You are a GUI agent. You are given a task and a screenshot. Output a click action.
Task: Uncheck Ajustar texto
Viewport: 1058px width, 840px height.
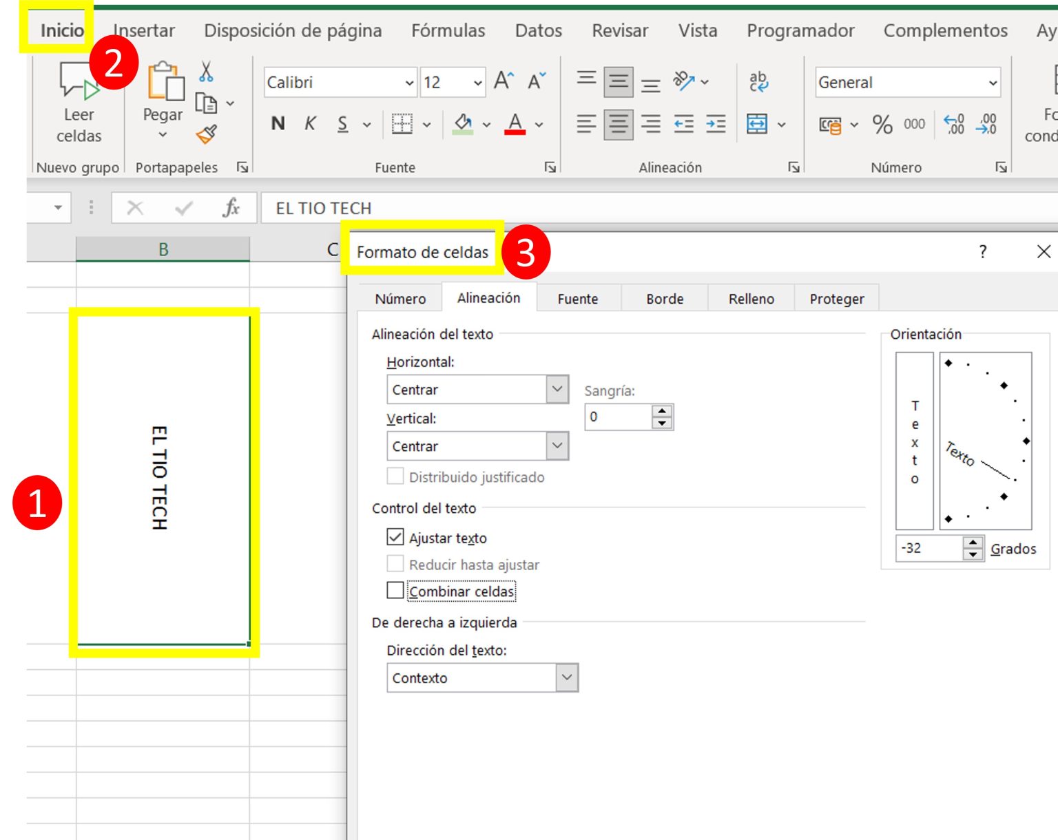[395, 538]
